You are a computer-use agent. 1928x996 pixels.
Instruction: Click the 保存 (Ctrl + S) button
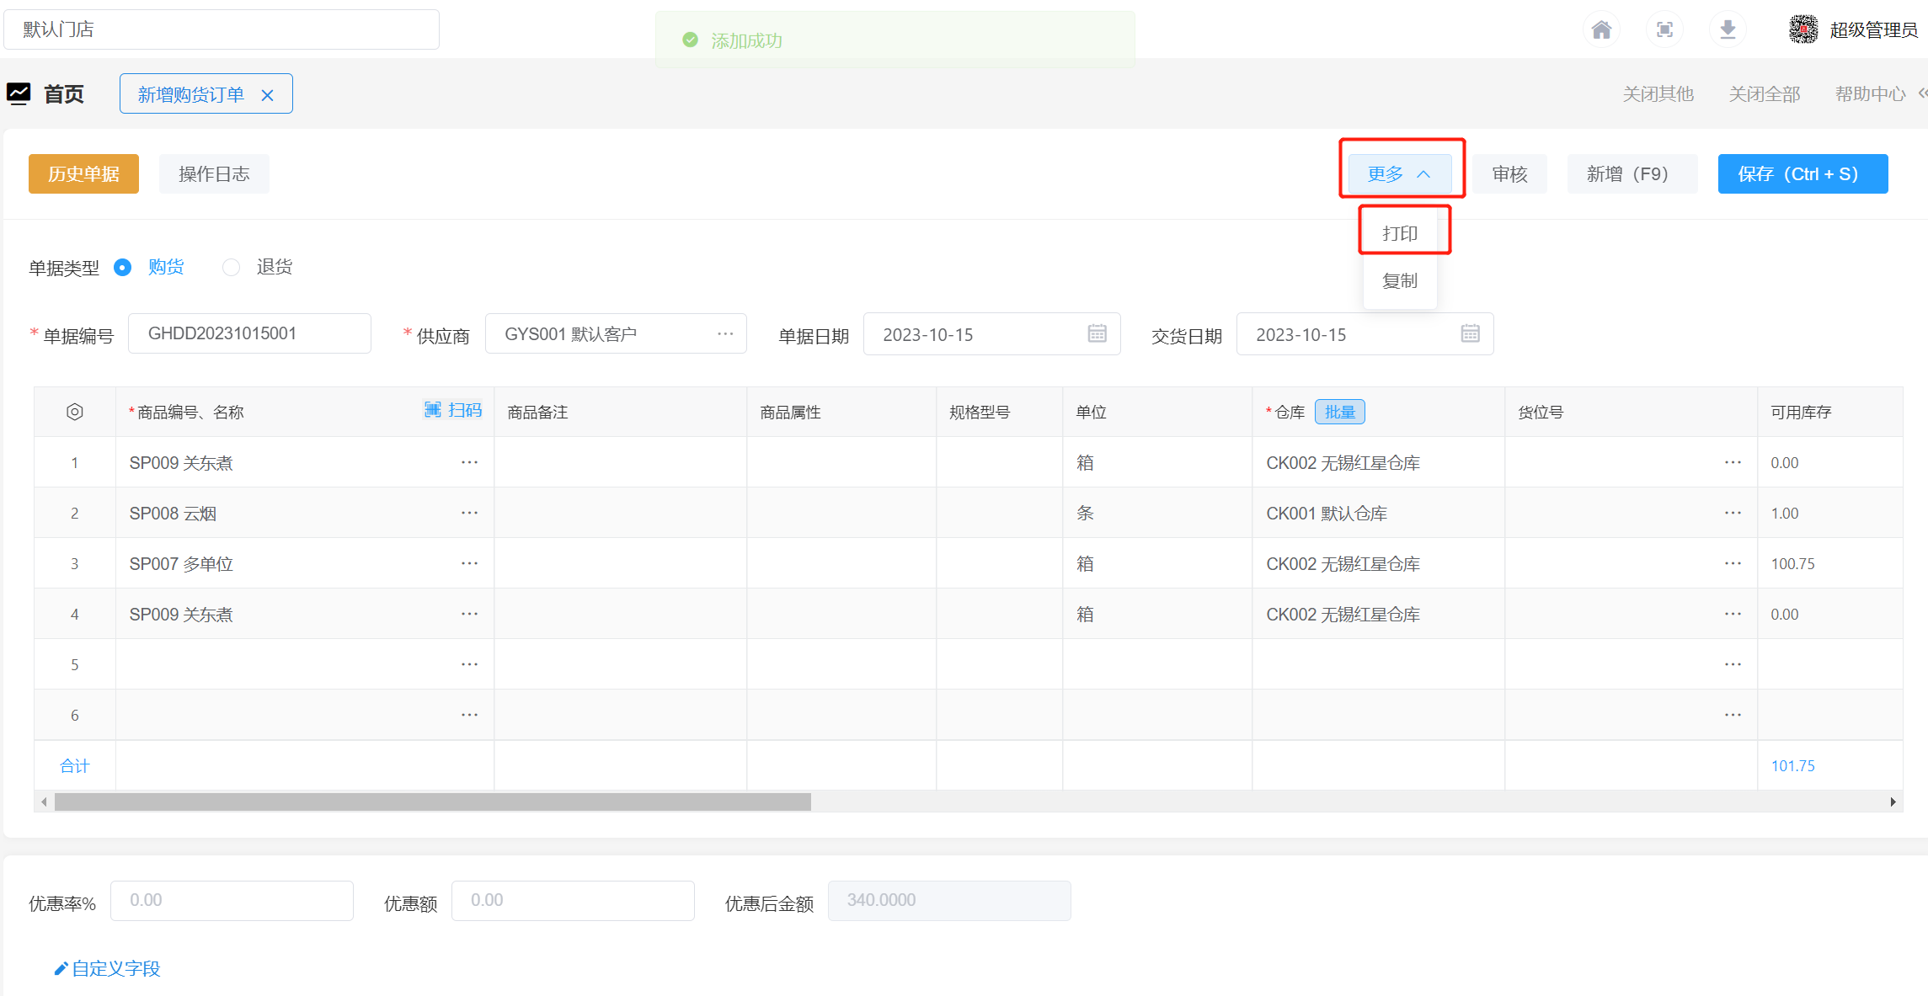tap(1802, 174)
